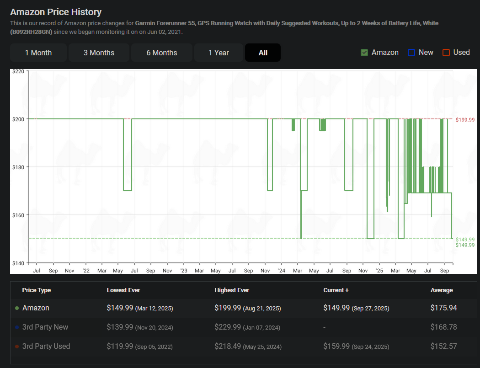480x368 pixels.
Task: Switch to the 3 Months view
Action: point(99,53)
